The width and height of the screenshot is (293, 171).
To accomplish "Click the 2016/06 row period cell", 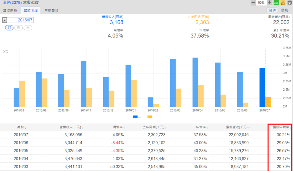I will (21, 143).
